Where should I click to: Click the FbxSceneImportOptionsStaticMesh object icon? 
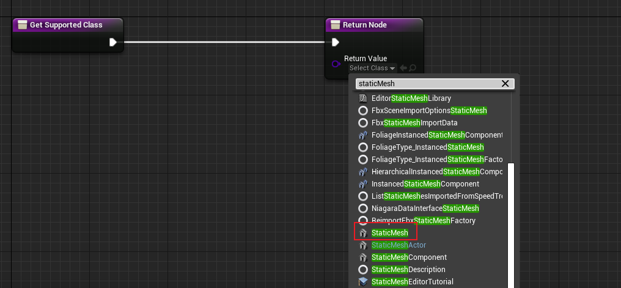pos(363,111)
